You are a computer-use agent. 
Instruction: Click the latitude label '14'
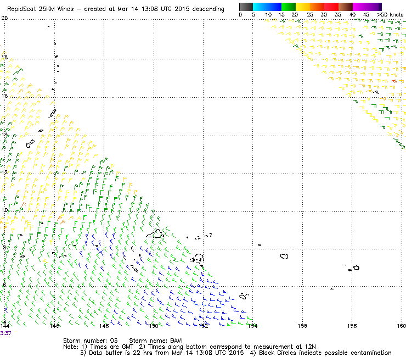coord(5,135)
